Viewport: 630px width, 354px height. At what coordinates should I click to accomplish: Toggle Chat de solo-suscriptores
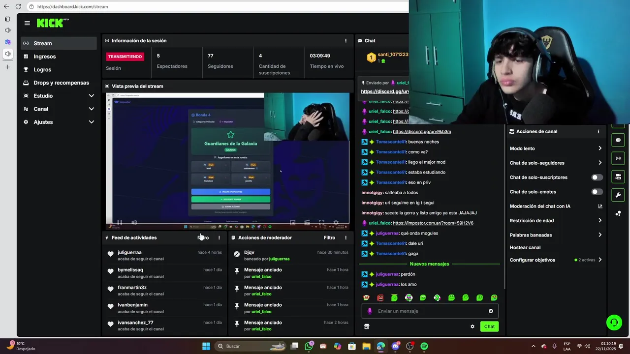597,177
